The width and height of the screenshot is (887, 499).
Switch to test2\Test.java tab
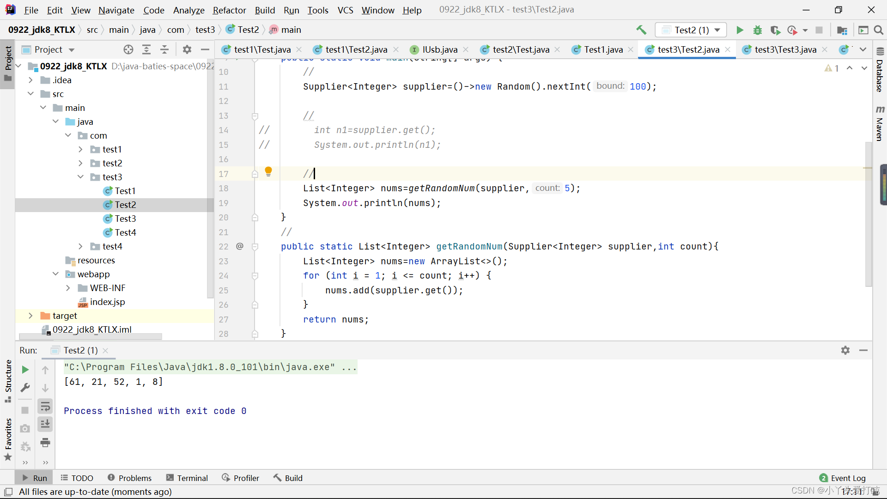tap(521, 49)
